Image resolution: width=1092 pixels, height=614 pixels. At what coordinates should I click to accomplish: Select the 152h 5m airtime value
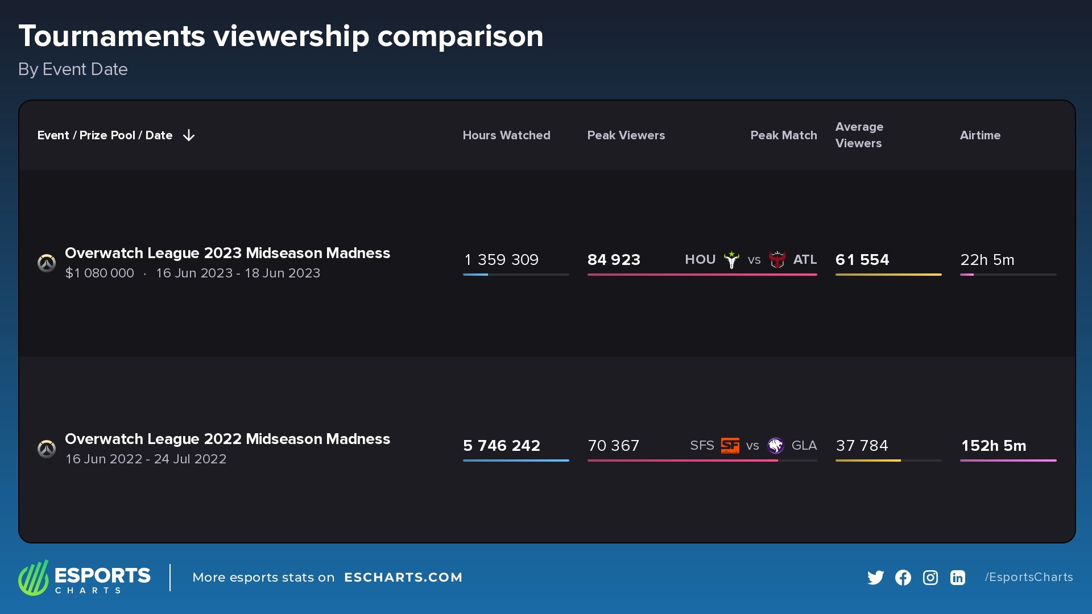tap(994, 446)
